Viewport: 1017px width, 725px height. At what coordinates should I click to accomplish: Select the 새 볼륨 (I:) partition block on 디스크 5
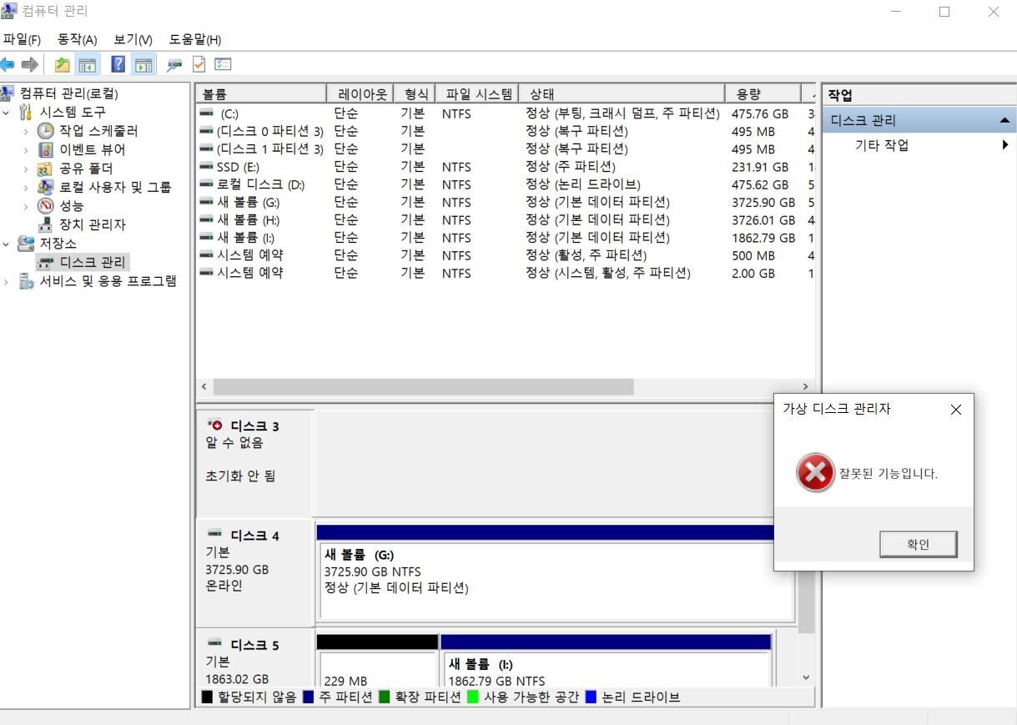[606, 661]
